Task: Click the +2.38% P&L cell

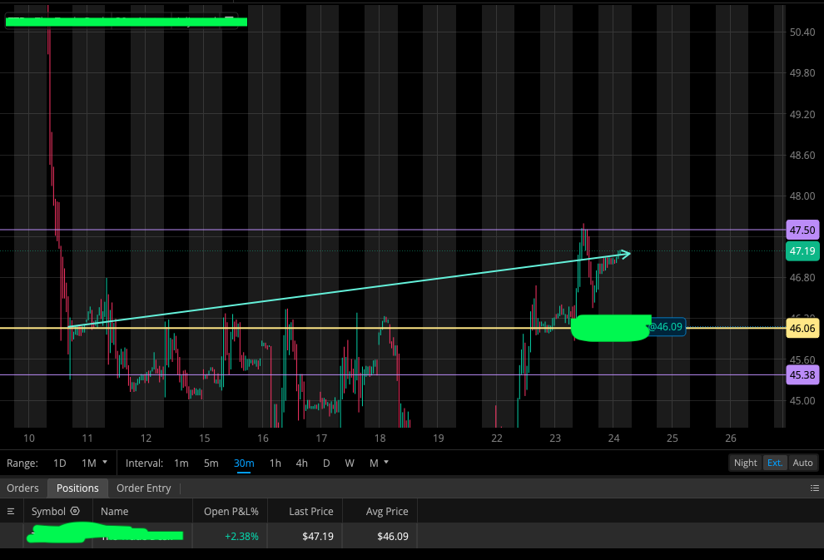Action: [x=241, y=537]
